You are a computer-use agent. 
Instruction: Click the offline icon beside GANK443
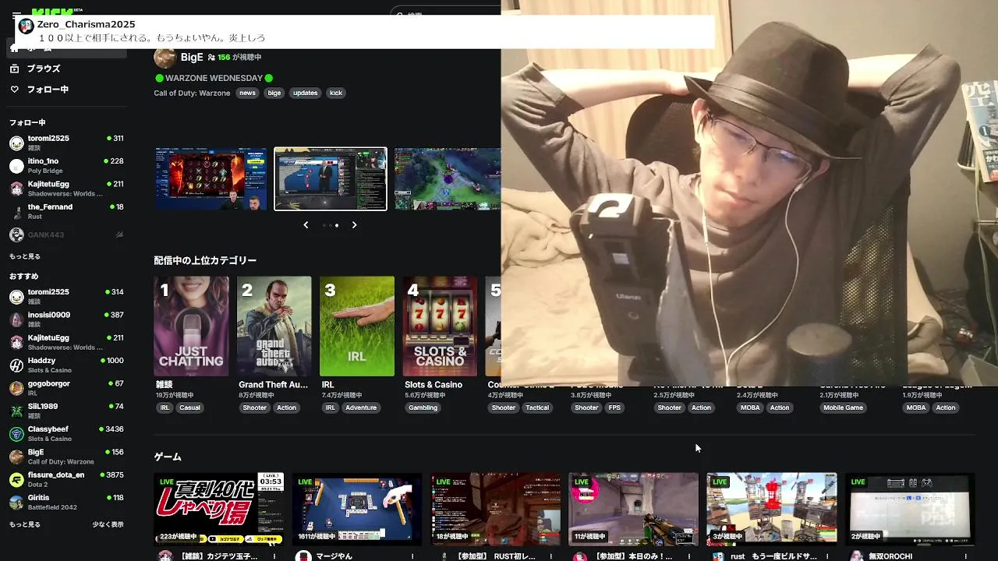119,235
